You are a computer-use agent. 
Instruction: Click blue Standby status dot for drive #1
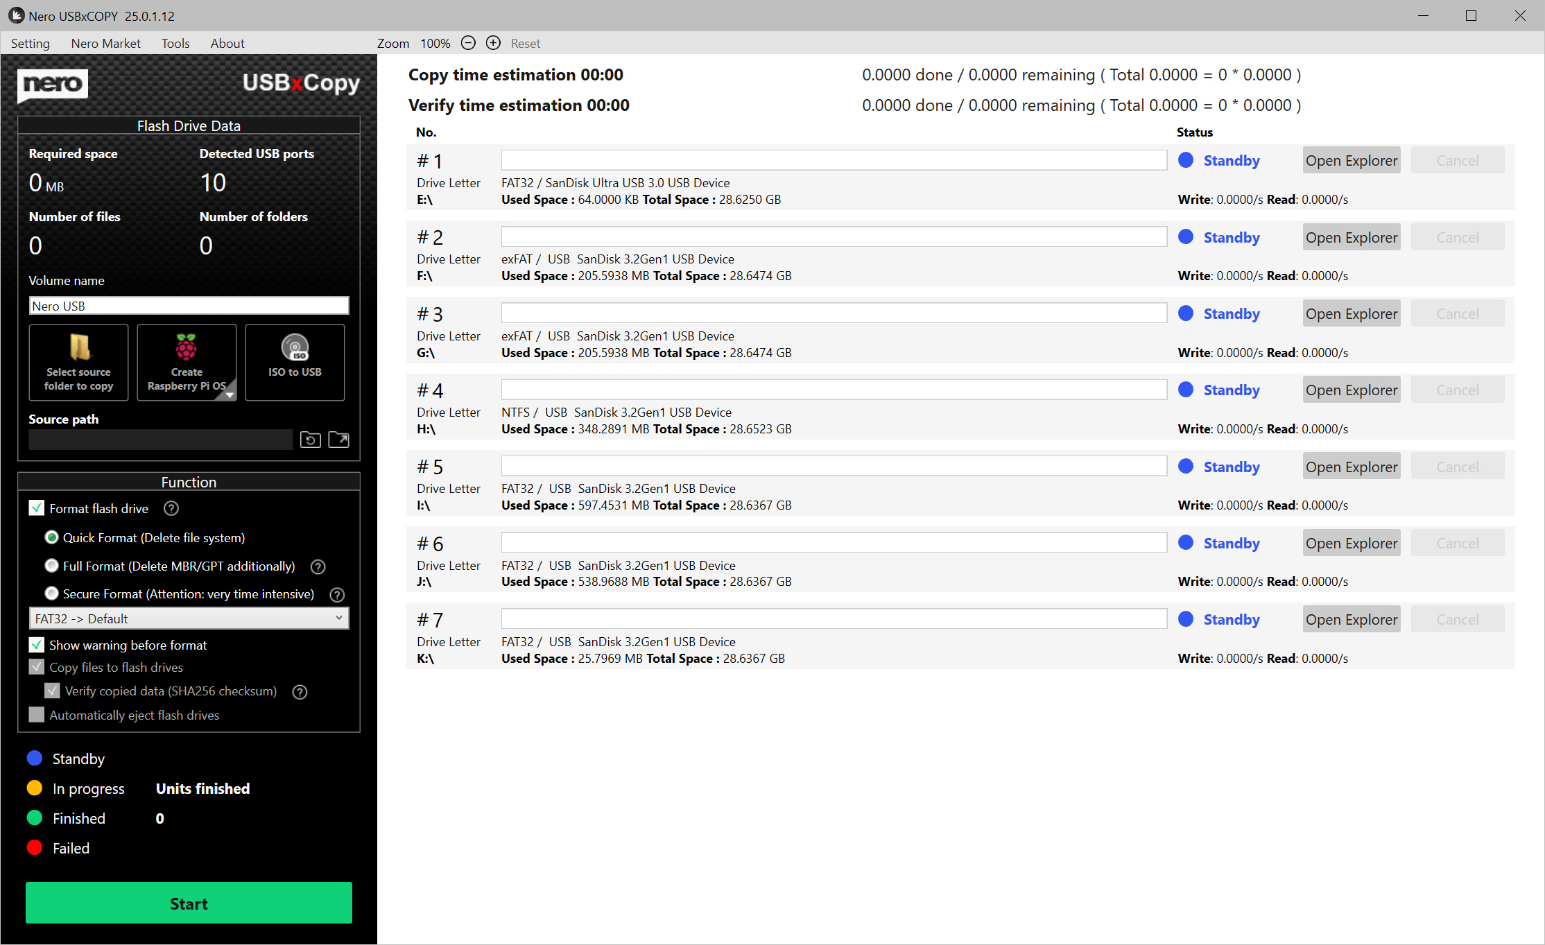[1186, 160]
